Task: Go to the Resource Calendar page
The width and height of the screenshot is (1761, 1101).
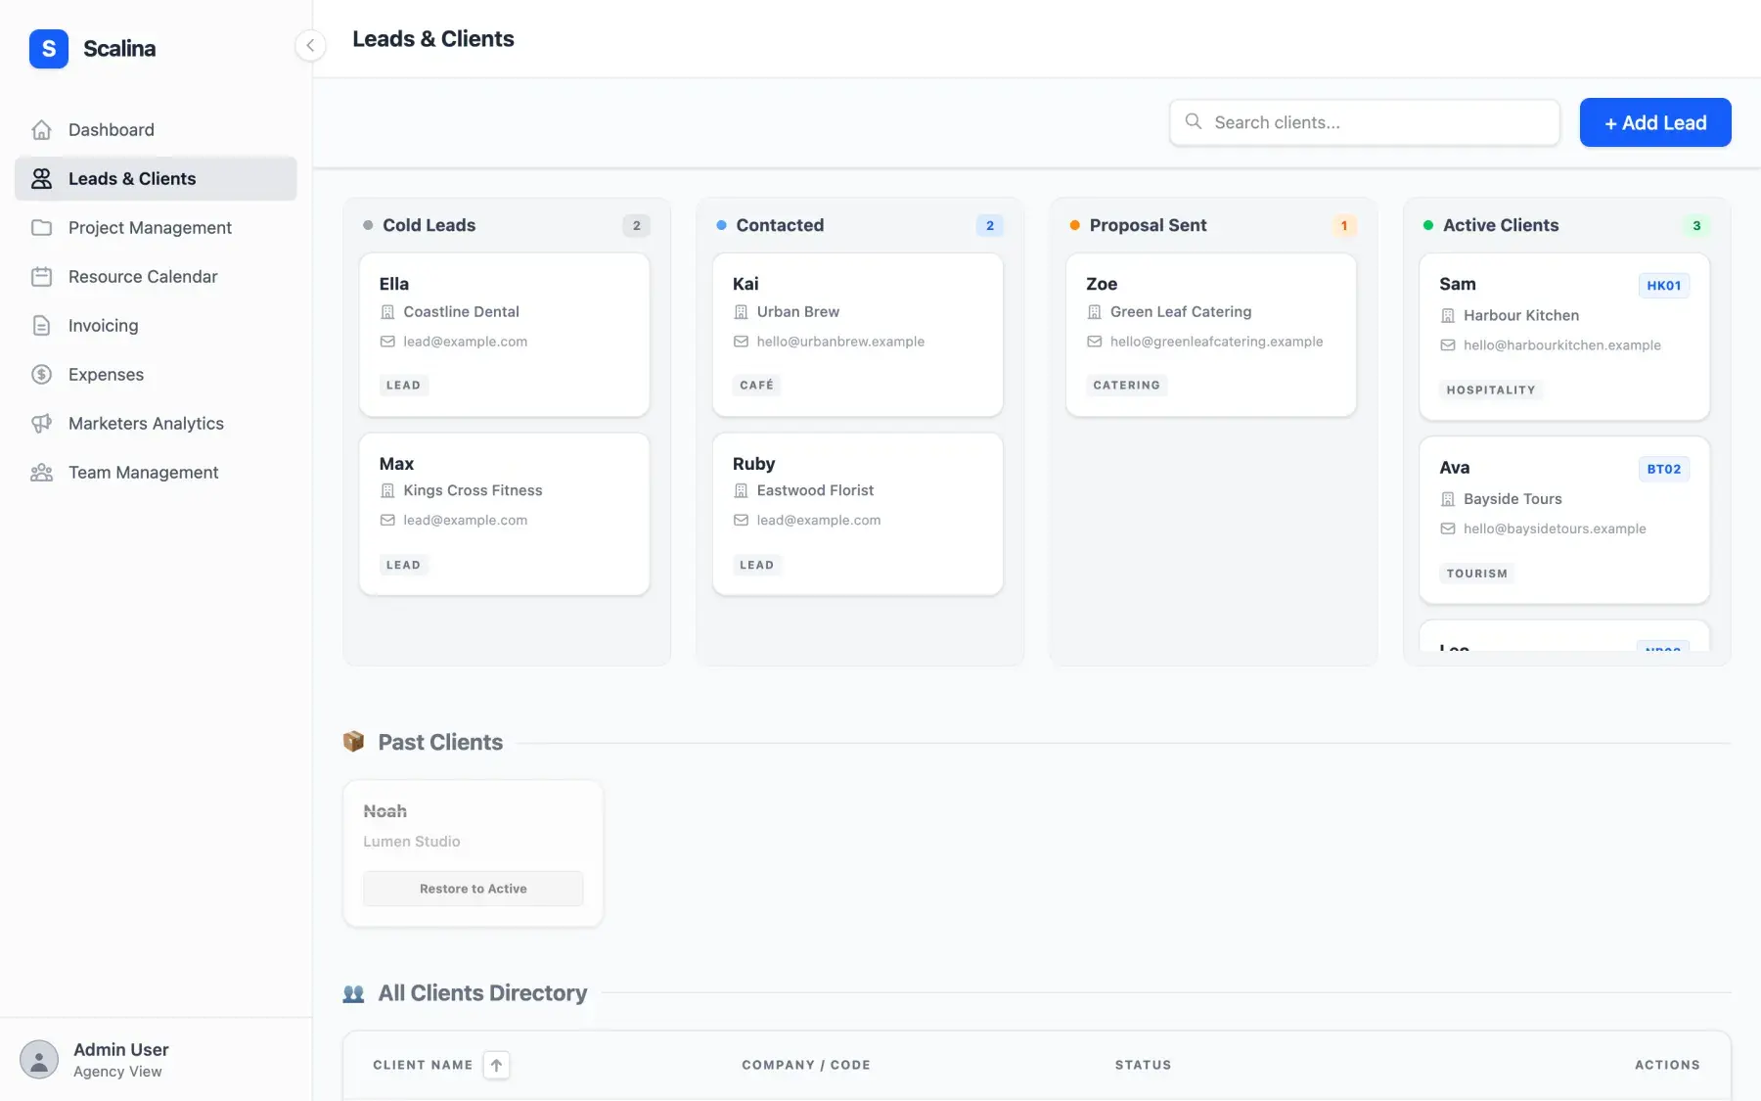Action: (x=156, y=276)
